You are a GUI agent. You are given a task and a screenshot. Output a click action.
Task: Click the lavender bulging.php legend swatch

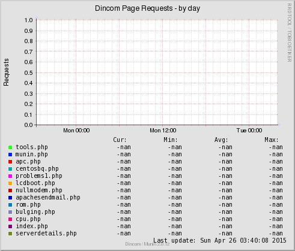click(10, 212)
